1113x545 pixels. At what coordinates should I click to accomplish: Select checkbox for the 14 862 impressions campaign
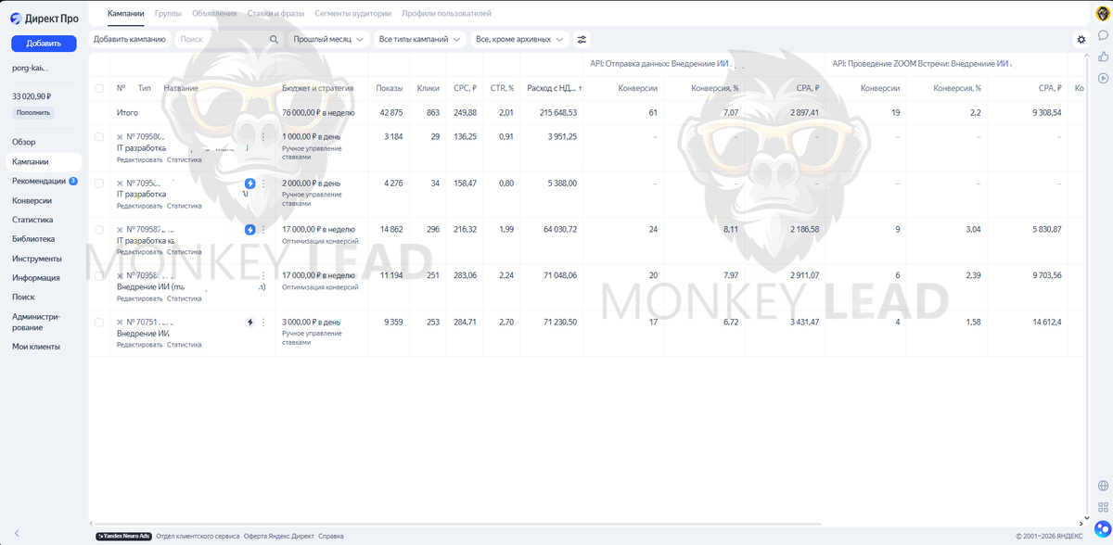99,230
